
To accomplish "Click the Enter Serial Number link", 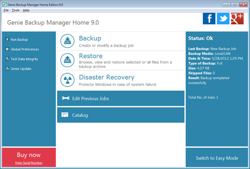I will (28, 162).
